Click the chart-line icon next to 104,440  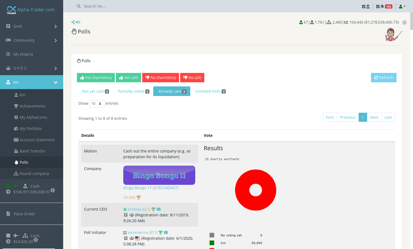[346, 22]
